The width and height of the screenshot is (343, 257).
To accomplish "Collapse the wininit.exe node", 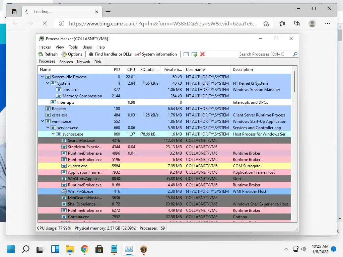I will 43,121.
